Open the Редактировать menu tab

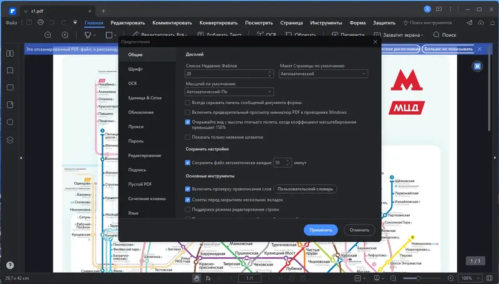coord(128,23)
